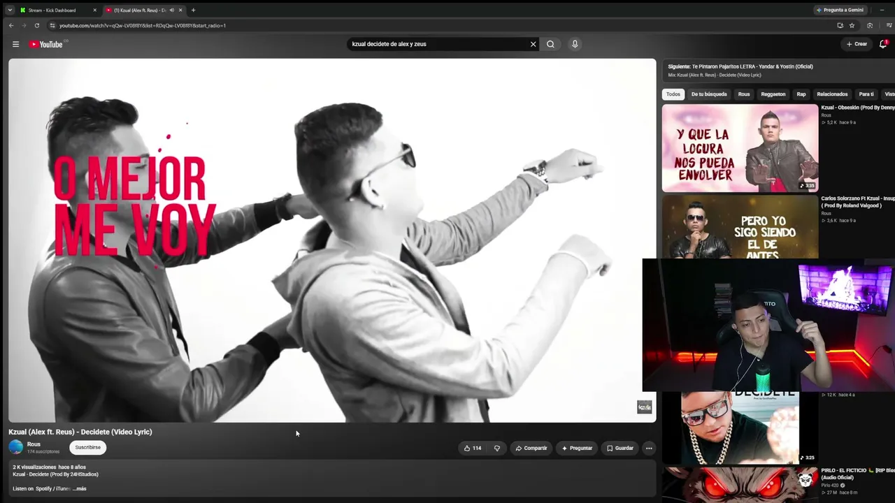Screen dimensions: 895x503
Task: Select the Relacionados chip
Action: 832,94
